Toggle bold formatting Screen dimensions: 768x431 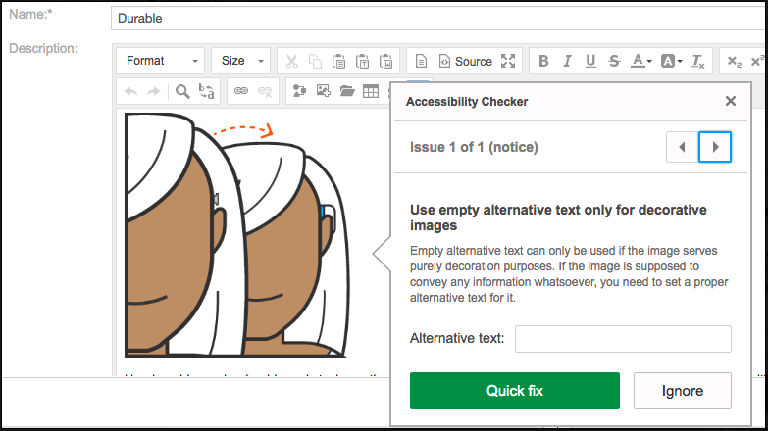tap(544, 61)
